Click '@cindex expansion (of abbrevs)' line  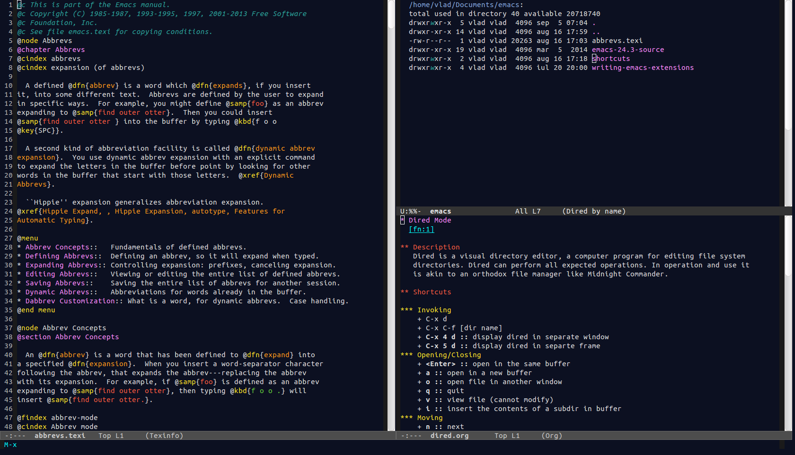pos(81,68)
